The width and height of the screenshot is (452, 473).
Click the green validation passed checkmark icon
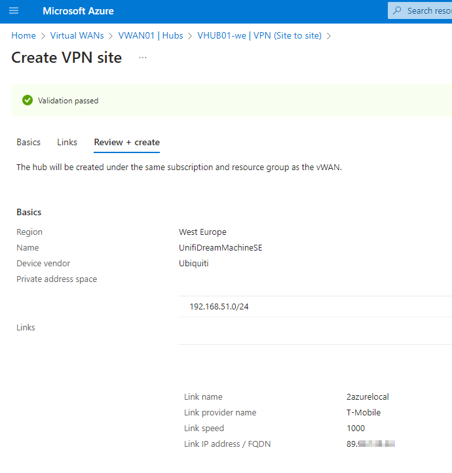click(x=28, y=100)
